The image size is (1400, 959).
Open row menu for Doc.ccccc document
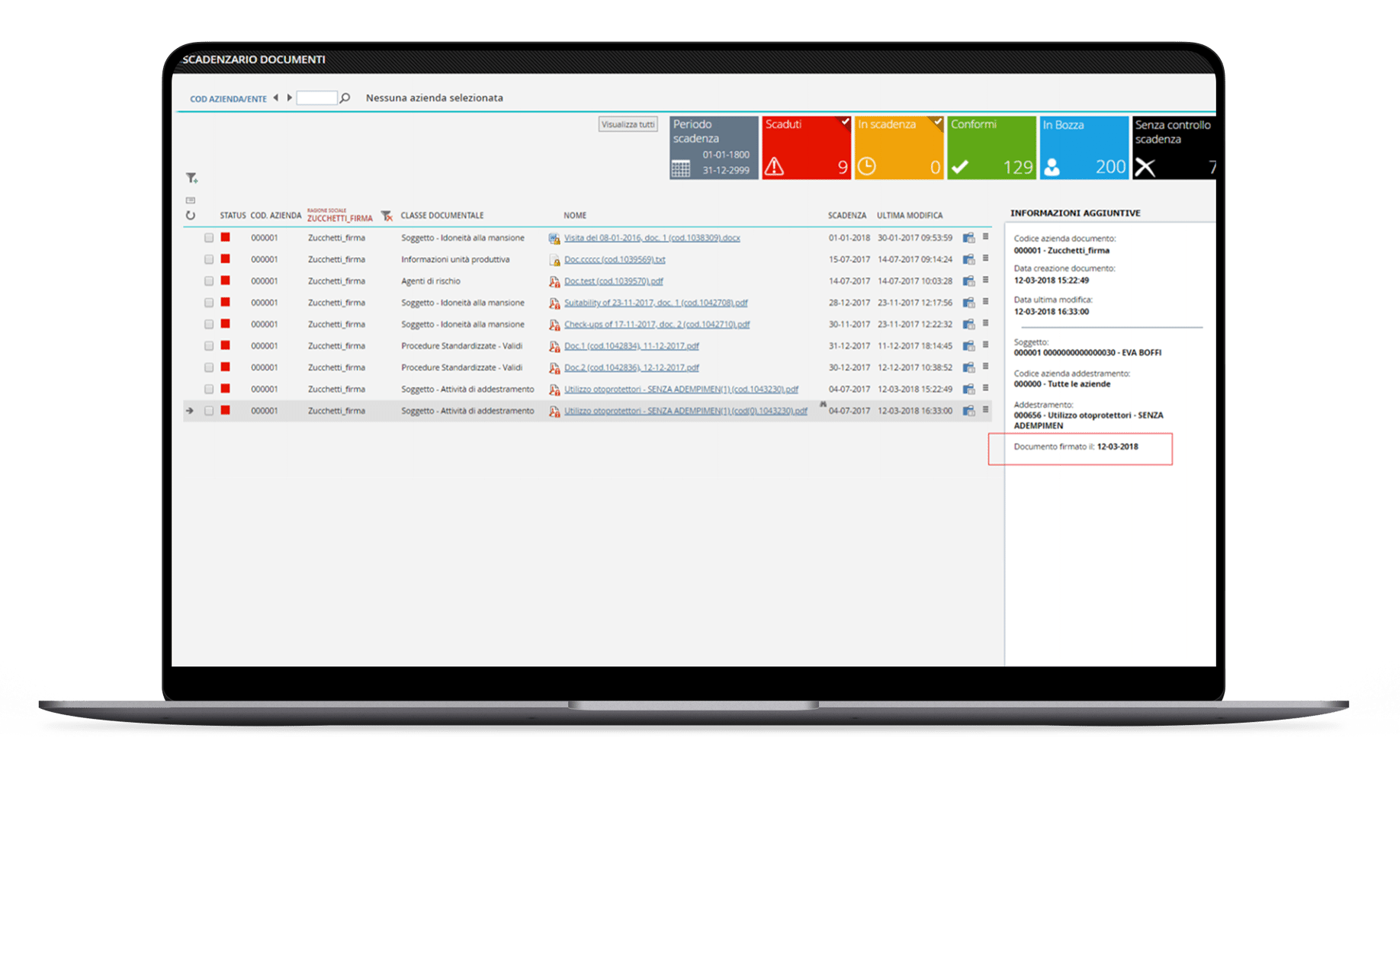point(985,259)
